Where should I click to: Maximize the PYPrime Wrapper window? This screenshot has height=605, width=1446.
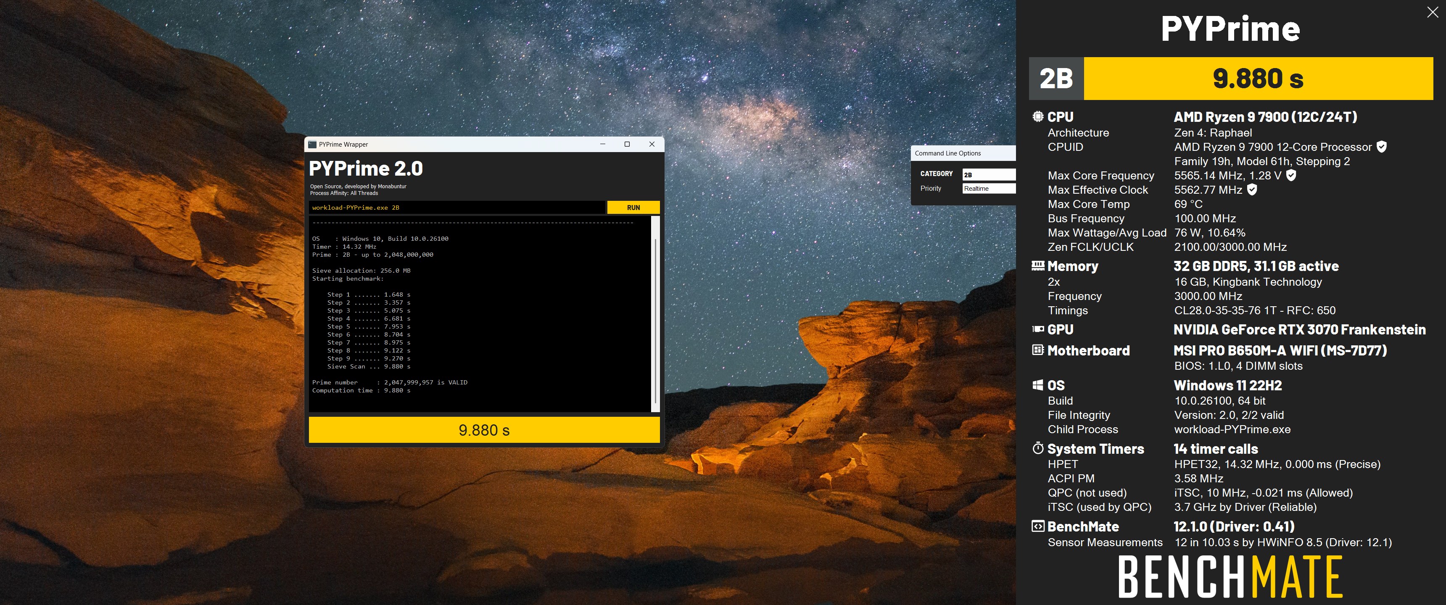627,144
